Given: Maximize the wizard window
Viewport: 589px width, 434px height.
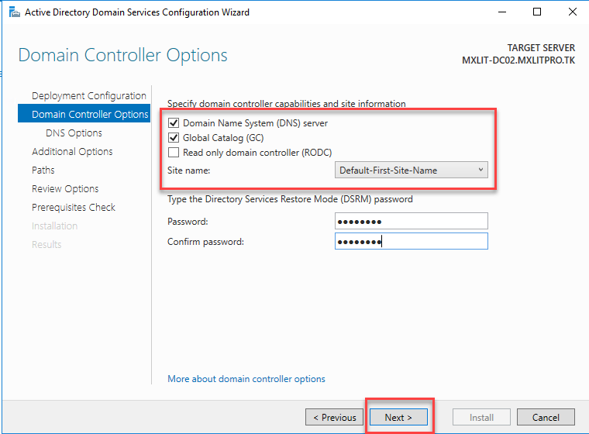Looking at the screenshot, I should 538,12.
